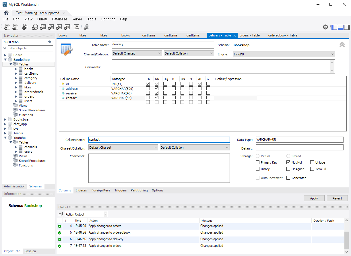Open the Engine InnoDB dropdown
This screenshot has width=351, height=256.
pyautogui.click(x=284, y=54)
